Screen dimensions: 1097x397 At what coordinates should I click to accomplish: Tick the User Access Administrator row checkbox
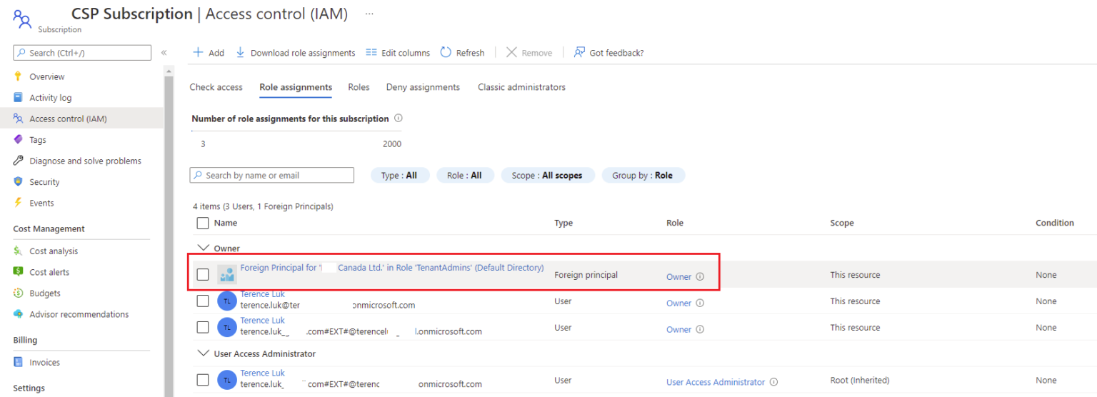pyautogui.click(x=203, y=380)
